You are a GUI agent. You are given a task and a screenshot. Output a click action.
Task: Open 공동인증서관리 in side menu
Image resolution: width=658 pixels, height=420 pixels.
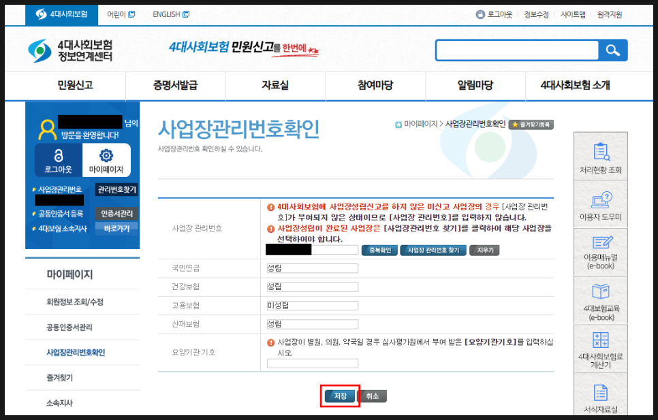(69, 327)
